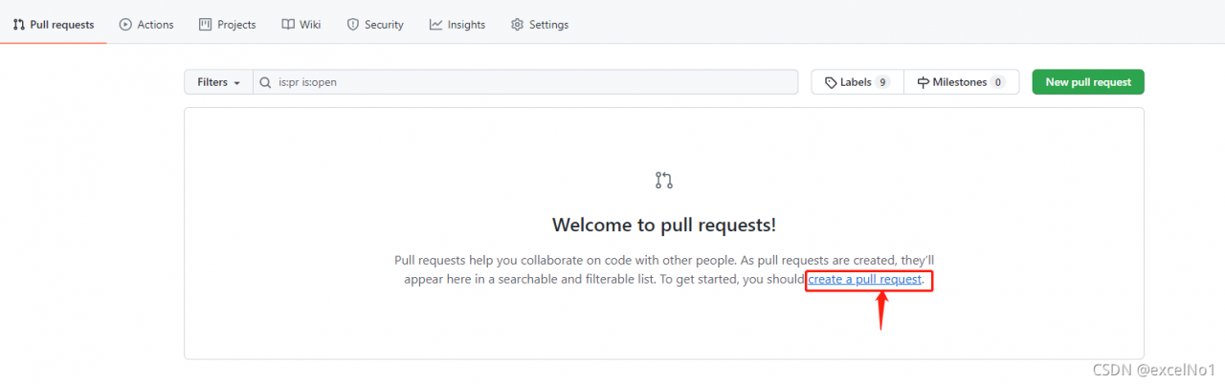
Task: Click the Settings gear icon
Action: pos(517,25)
